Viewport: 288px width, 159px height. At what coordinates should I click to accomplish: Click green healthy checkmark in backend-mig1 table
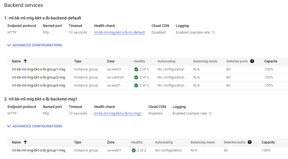pos(134,150)
